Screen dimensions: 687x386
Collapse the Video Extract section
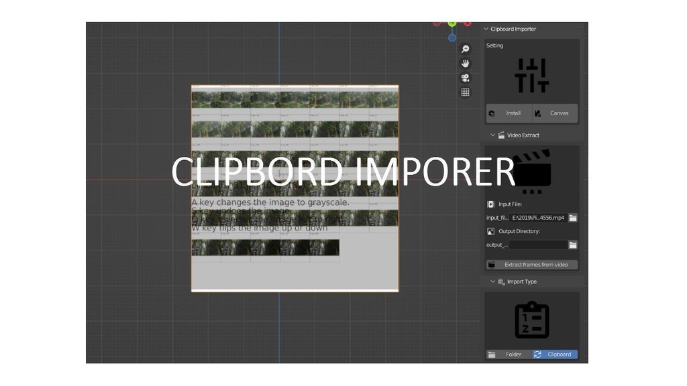492,135
